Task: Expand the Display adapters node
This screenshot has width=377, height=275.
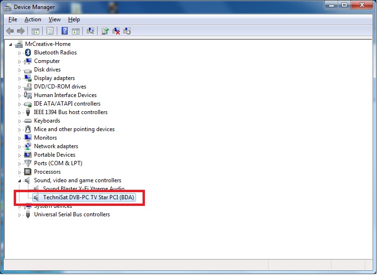Action: (20, 79)
